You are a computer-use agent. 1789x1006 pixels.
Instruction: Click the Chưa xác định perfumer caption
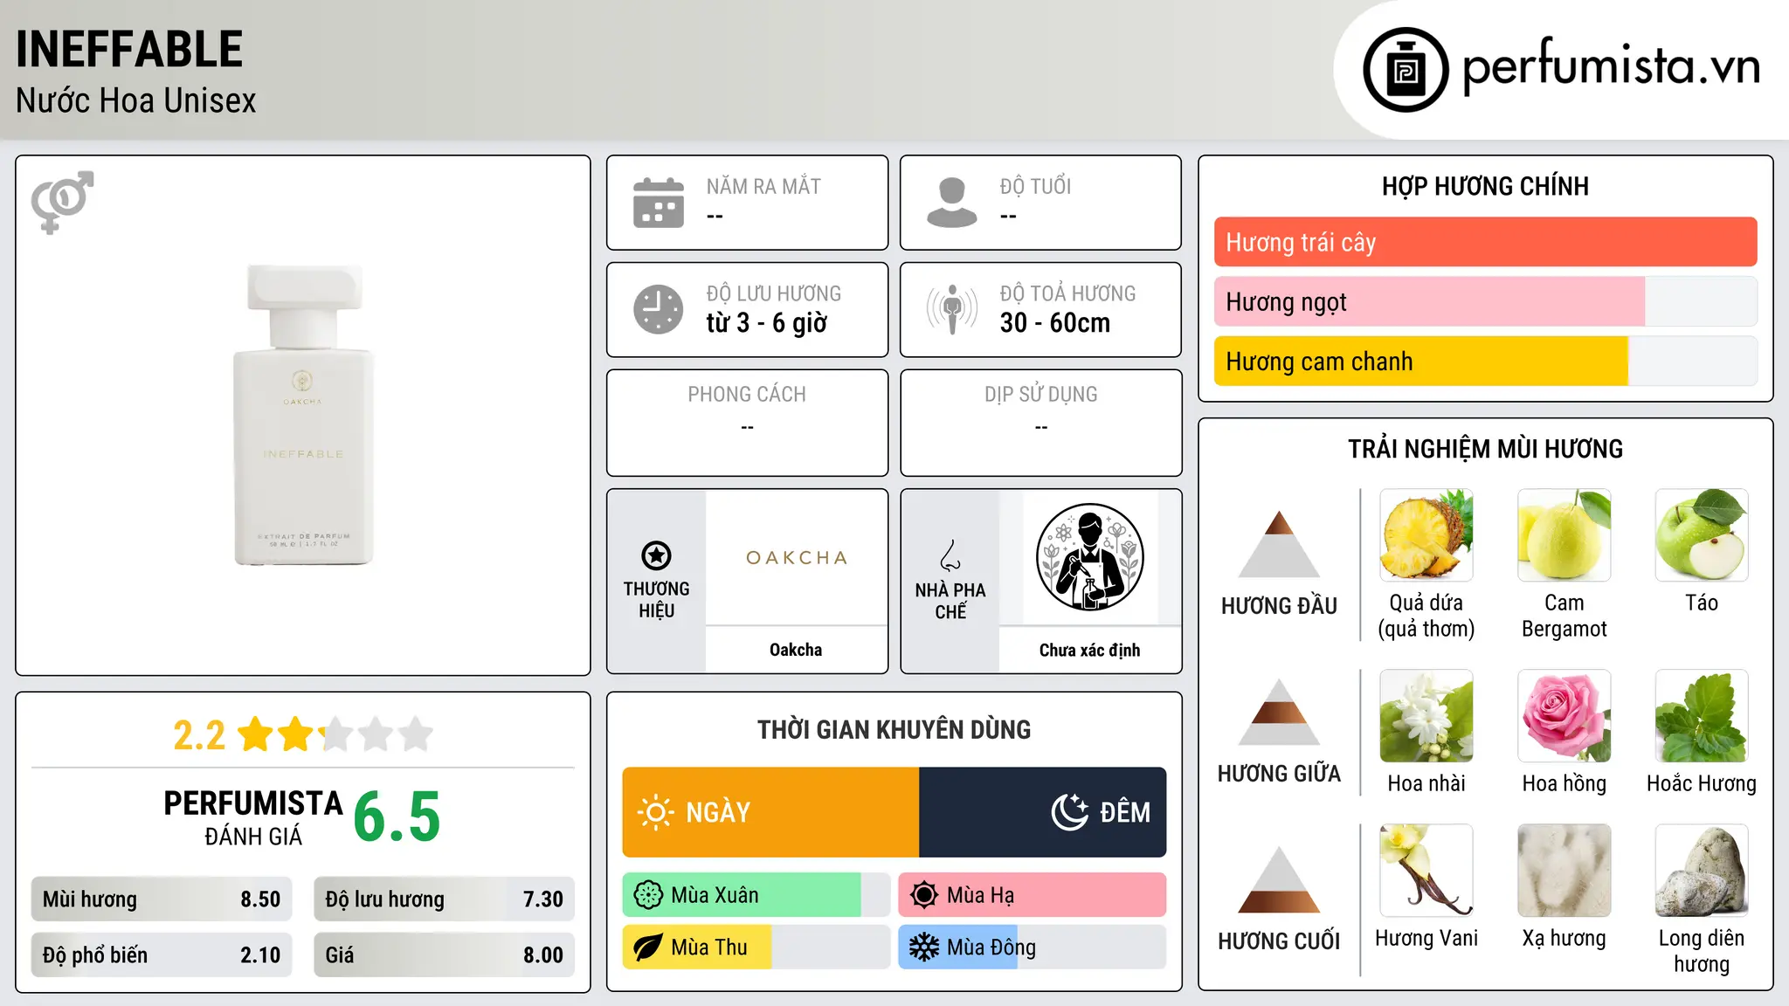1089,650
